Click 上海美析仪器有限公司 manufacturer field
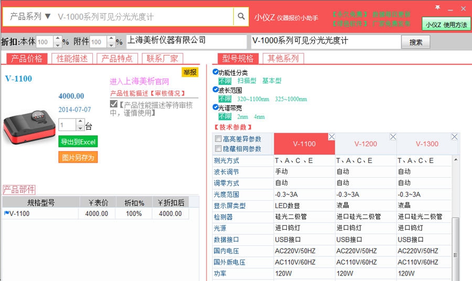The width and height of the screenshot is (472, 281). 187,41
